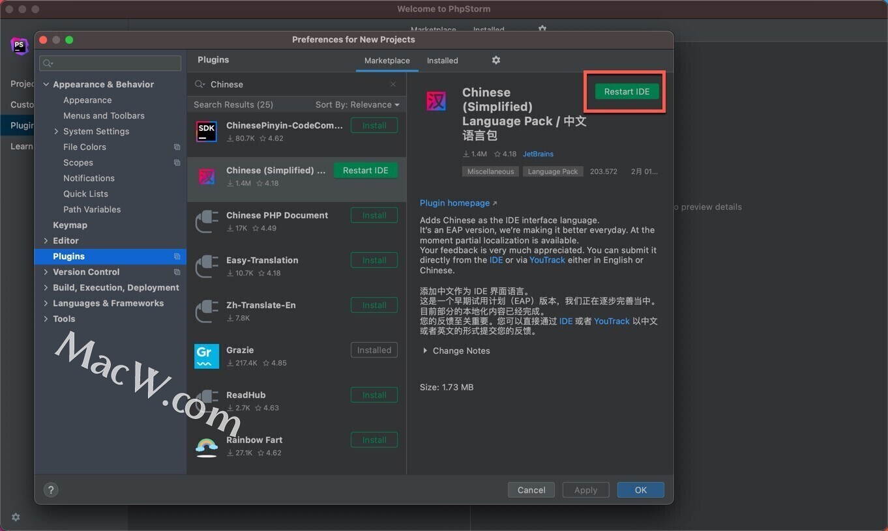This screenshot has height=531, width=888.
Task: Click the large Chinese language pack icon in details
Action: click(436, 102)
